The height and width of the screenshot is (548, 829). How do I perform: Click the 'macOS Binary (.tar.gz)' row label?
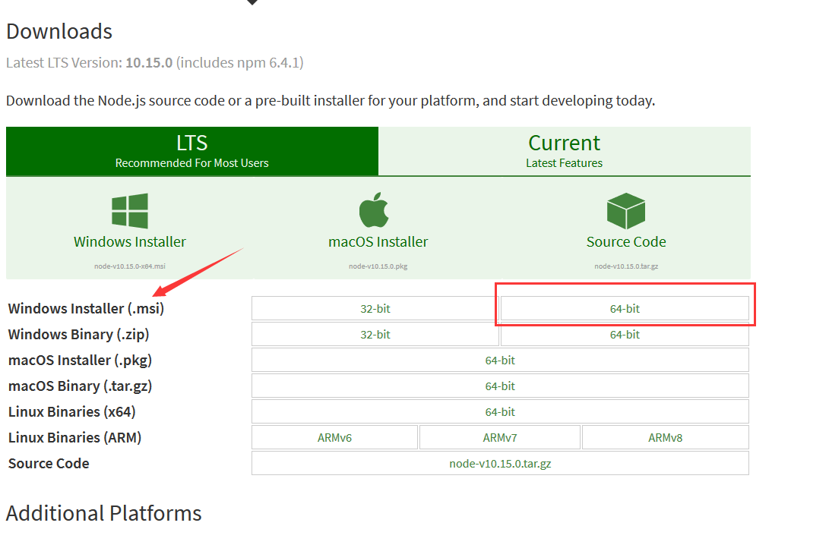pyautogui.click(x=81, y=386)
